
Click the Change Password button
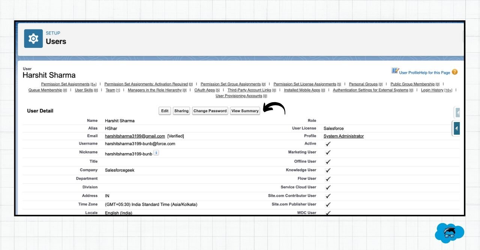(x=210, y=111)
